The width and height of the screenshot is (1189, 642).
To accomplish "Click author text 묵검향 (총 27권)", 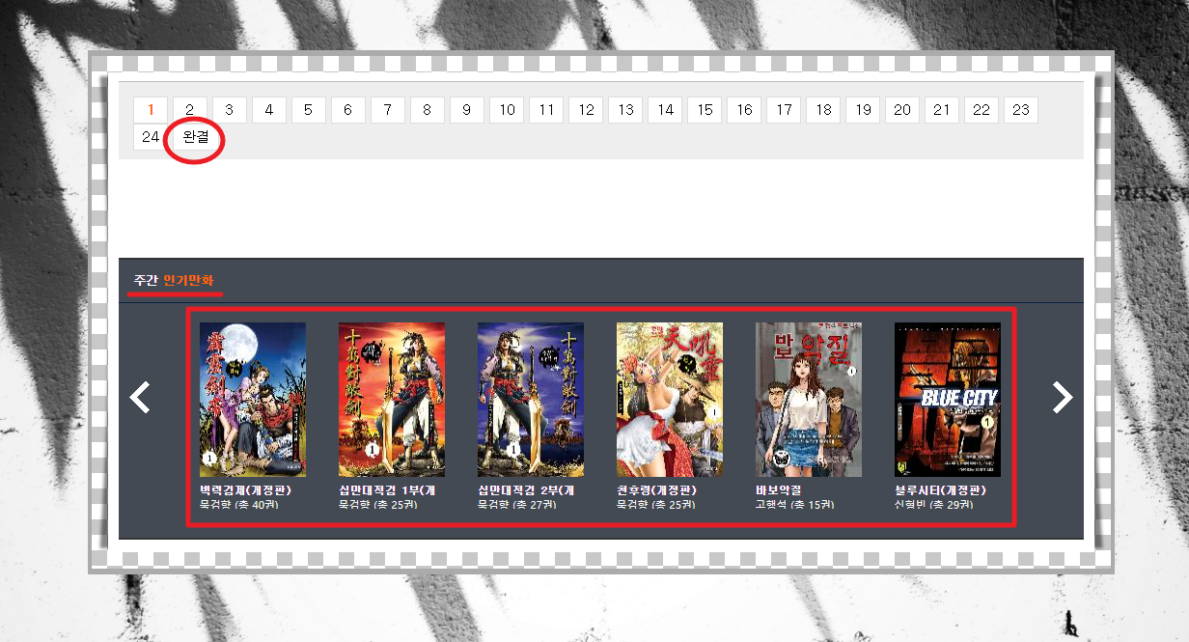I will click(517, 505).
